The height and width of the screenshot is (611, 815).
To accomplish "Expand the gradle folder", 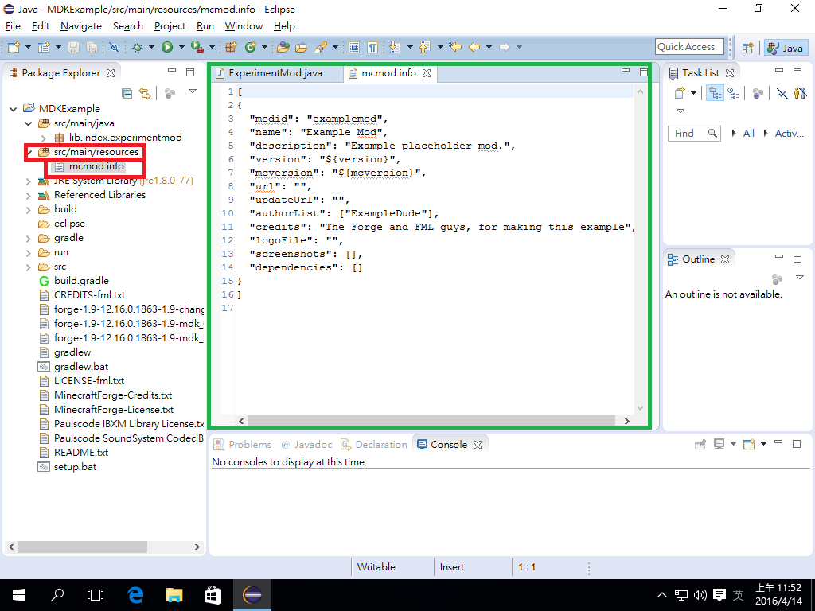I will 29,239.
